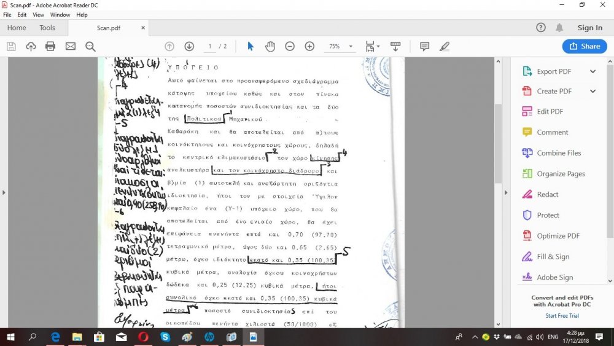The width and height of the screenshot is (614, 346).
Task: Open the Add Comment tool
Action: tap(424, 47)
